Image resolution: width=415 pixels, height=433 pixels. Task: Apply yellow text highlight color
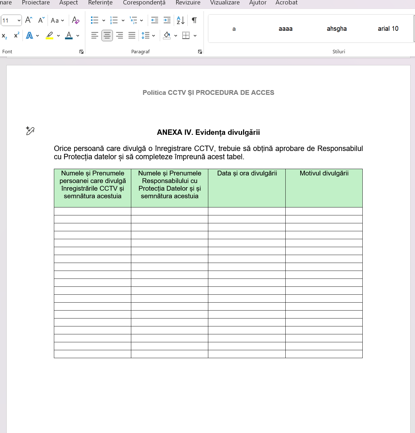49,35
